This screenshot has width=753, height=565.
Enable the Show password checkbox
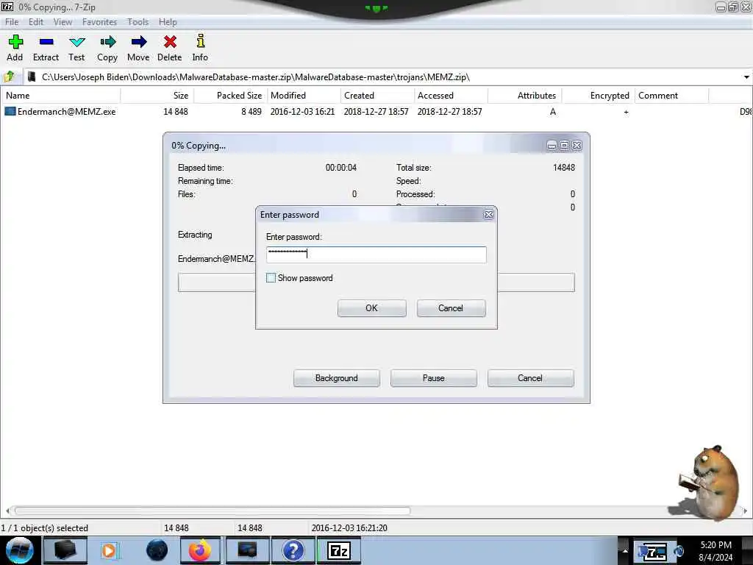271,277
